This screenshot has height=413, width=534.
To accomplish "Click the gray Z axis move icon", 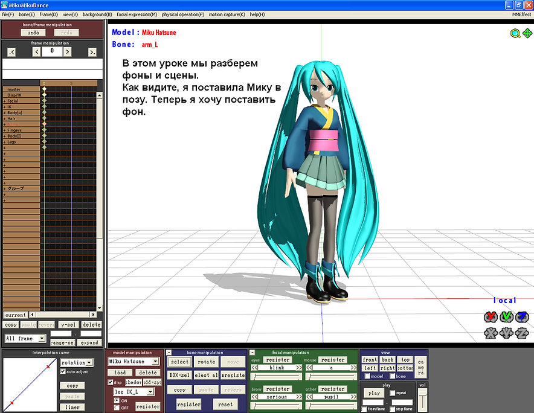I will [522, 333].
